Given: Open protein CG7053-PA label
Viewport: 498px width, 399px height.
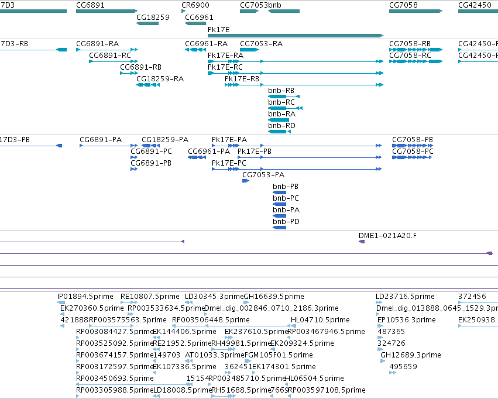Looking at the screenshot, I should tap(263, 175).
